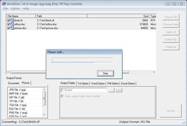Click the Please wait dialog title bar

tap(84, 52)
